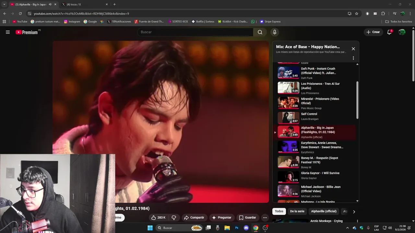Open the Google Apps grid in bookmarks bar
Screen dimensions: 415x233
4,22
